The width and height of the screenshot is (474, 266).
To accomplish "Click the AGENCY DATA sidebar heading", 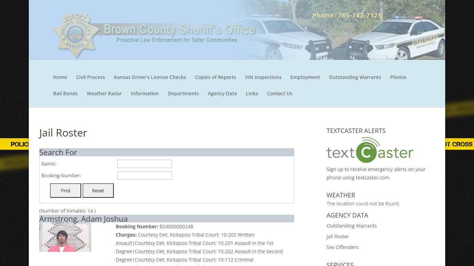I will pyautogui.click(x=347, y=215).
